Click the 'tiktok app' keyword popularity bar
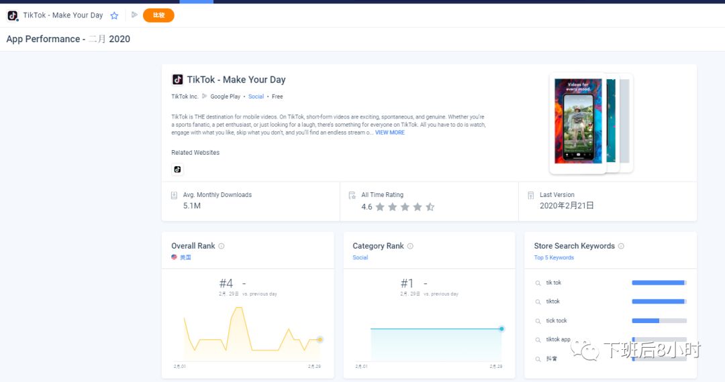 click(659, 340)
